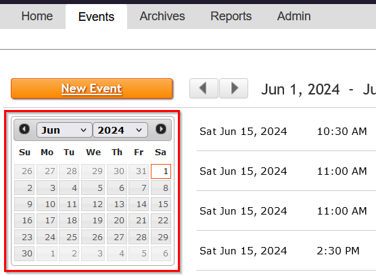Create a New Event

91,88
